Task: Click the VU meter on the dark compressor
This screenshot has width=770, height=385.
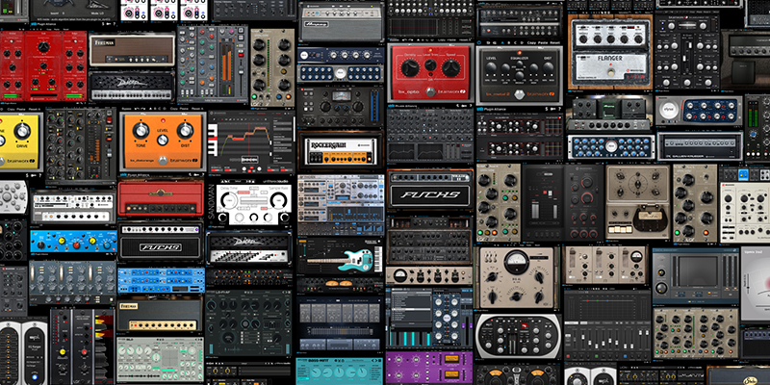Action: (342, 95)
